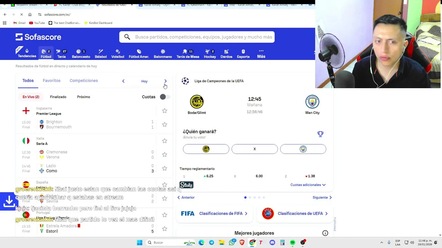Open the Premier League competition link
442x248 pixels.
49,114
